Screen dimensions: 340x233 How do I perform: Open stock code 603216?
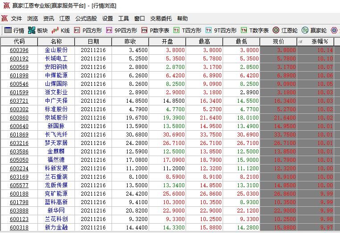(19, 143)
